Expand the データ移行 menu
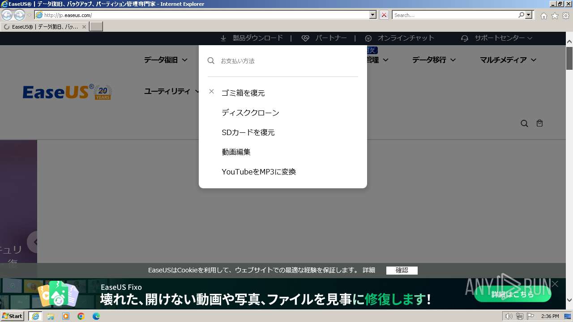The image size is (573, 322). (434, 59)
